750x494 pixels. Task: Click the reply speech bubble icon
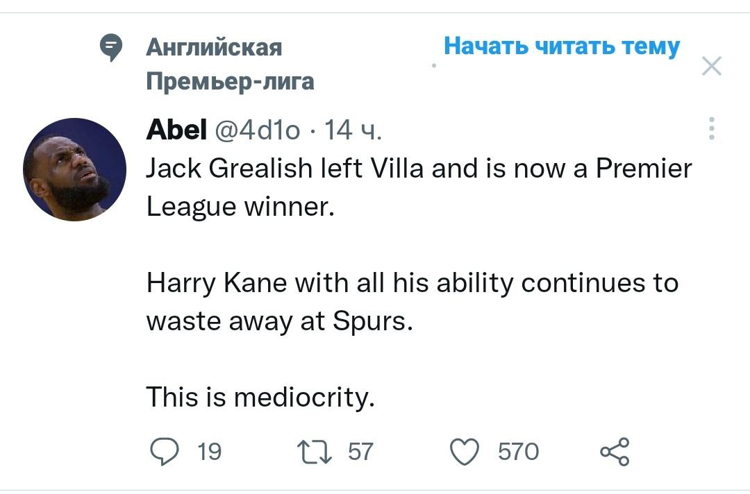[x=165, y=452]
